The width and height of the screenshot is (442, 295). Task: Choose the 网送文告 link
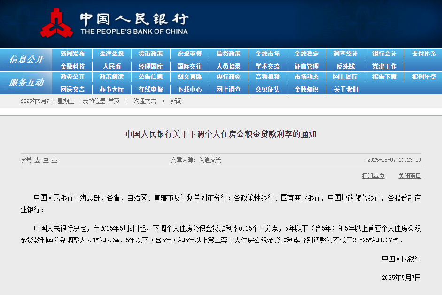click(x=72, y=89)
